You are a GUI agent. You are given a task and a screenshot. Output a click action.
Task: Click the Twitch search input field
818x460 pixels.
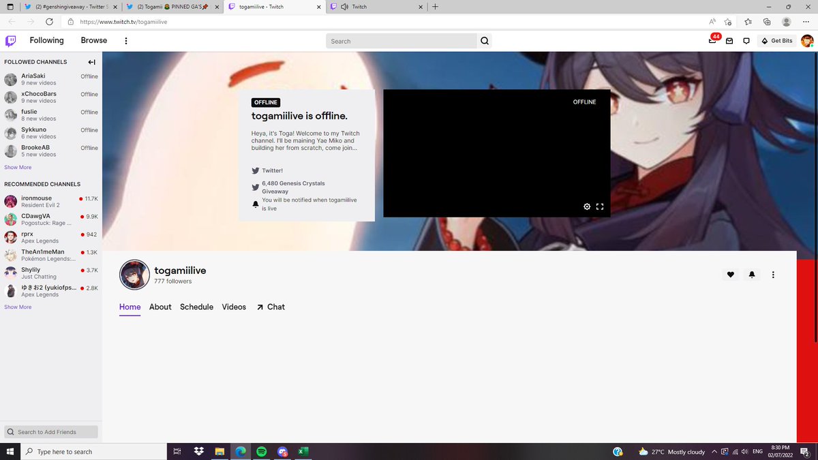pyautogui.click(x=402, y=41)
